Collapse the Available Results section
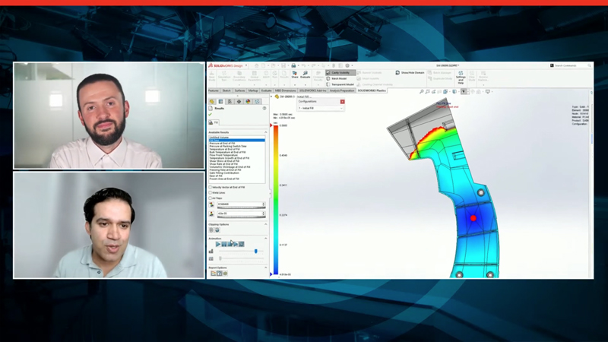 [x=265, y=131]
